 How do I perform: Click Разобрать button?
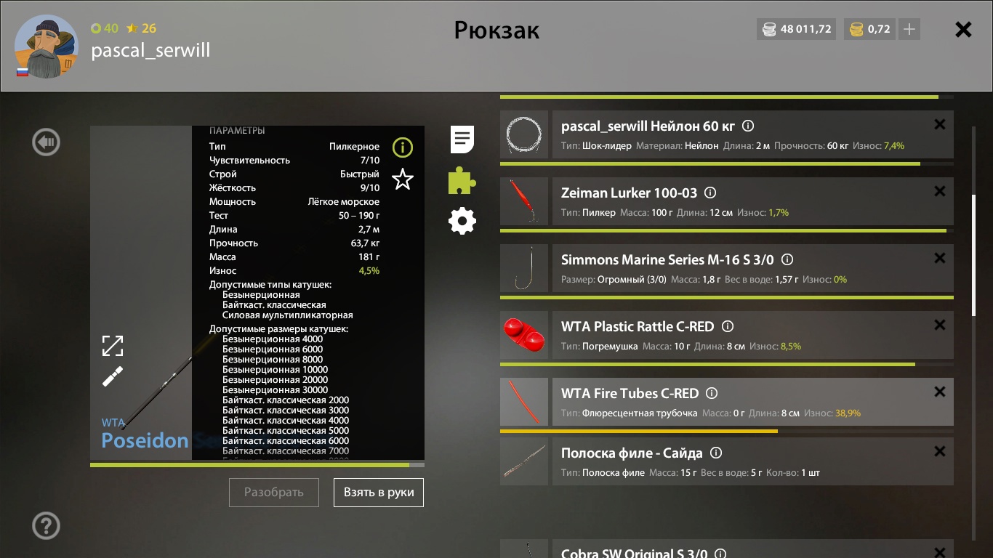point(274,492)
